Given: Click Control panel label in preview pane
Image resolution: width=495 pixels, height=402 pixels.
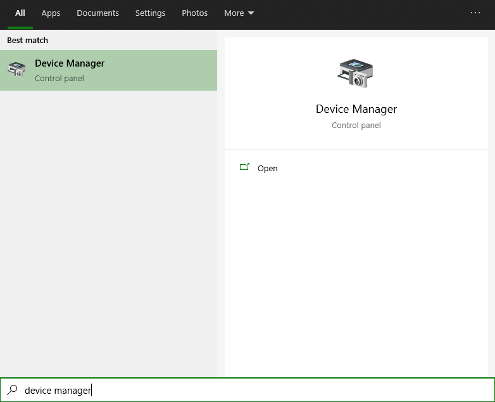Looking at the screenshot, I should tap(356, 126).
